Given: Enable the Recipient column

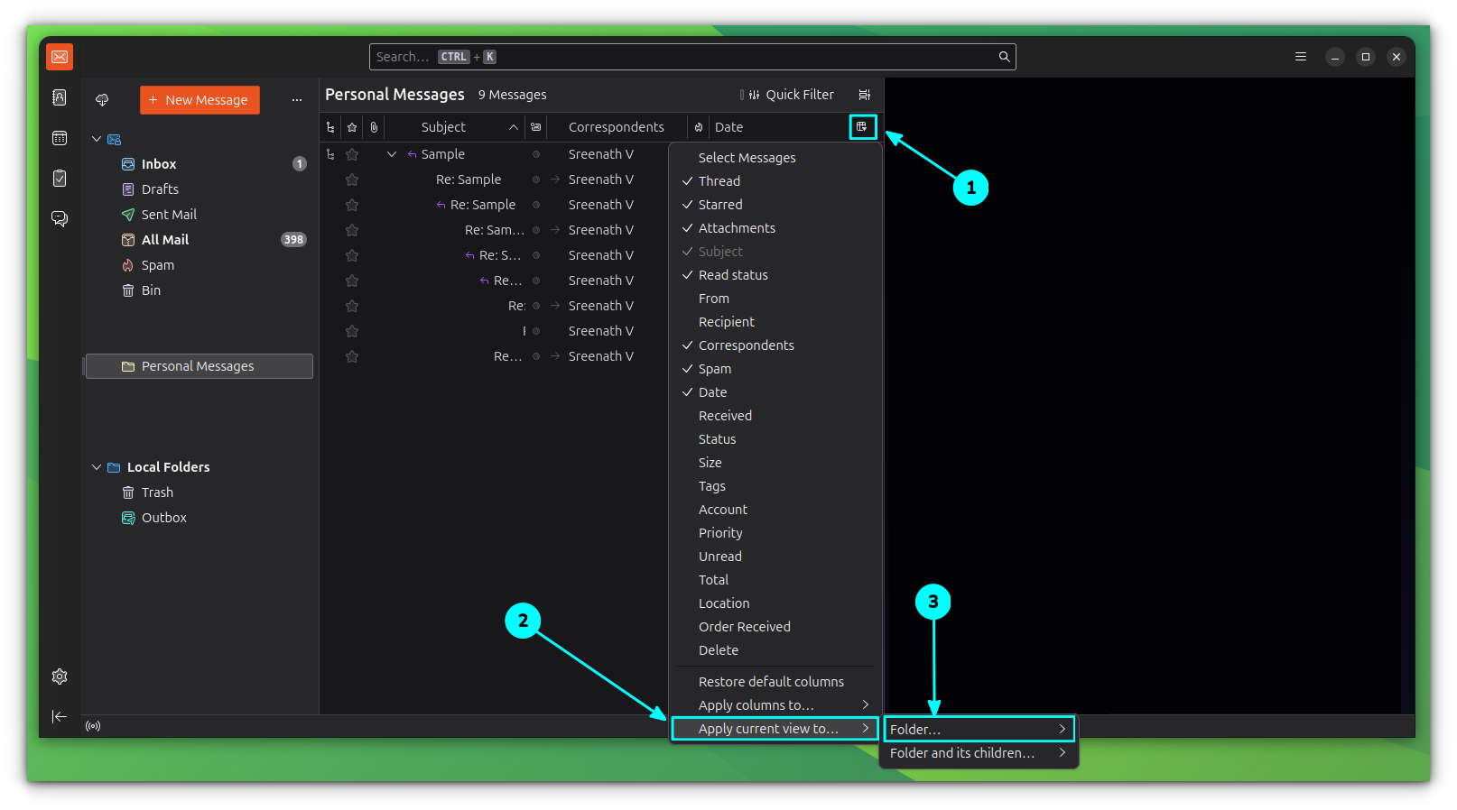Looking at the screenshot, I should [726, 322].
